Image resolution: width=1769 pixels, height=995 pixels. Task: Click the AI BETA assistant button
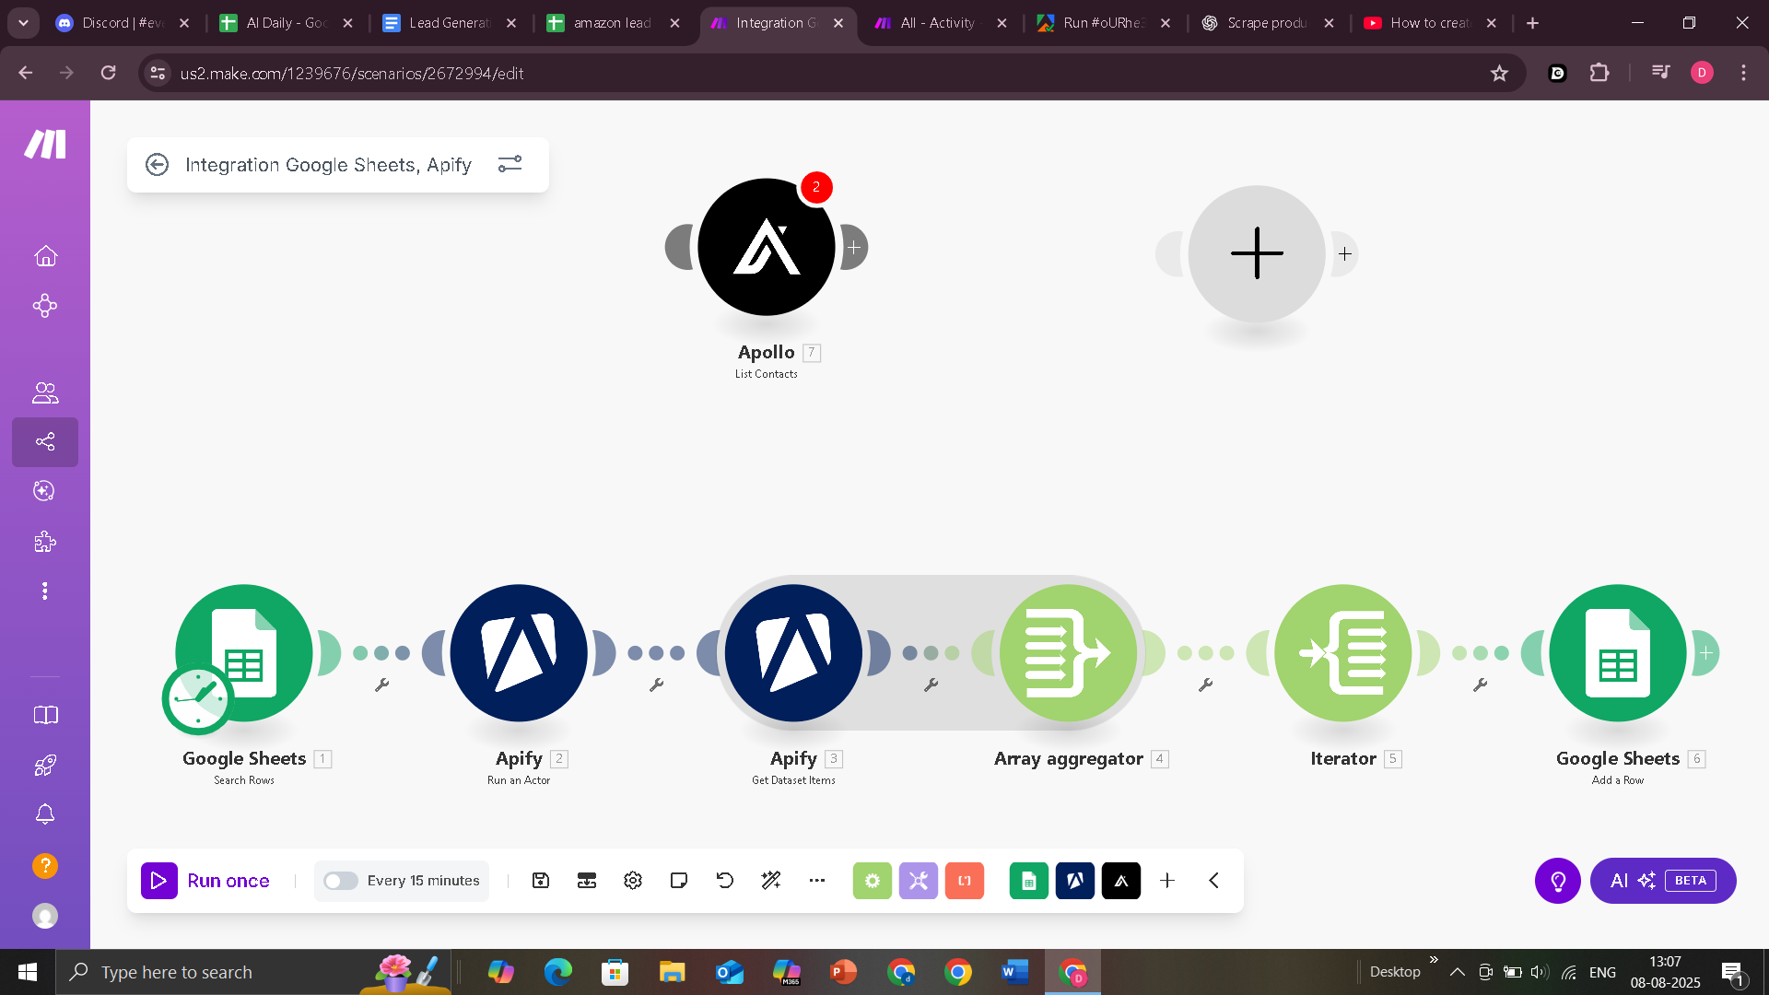tap(1662, 881)
